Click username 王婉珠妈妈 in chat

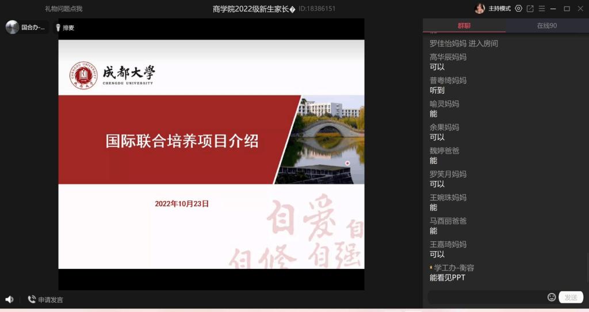[x=448, y=198]
